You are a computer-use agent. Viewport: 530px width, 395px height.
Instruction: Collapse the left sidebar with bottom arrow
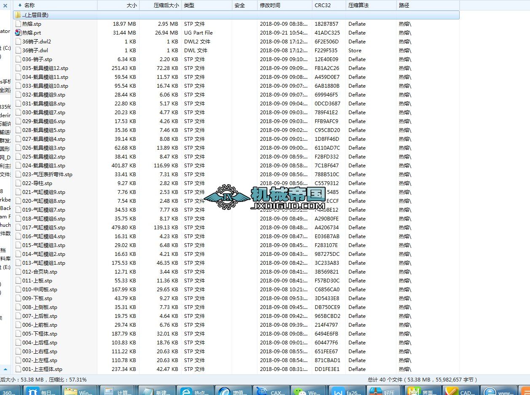click(x=5, y=369)
